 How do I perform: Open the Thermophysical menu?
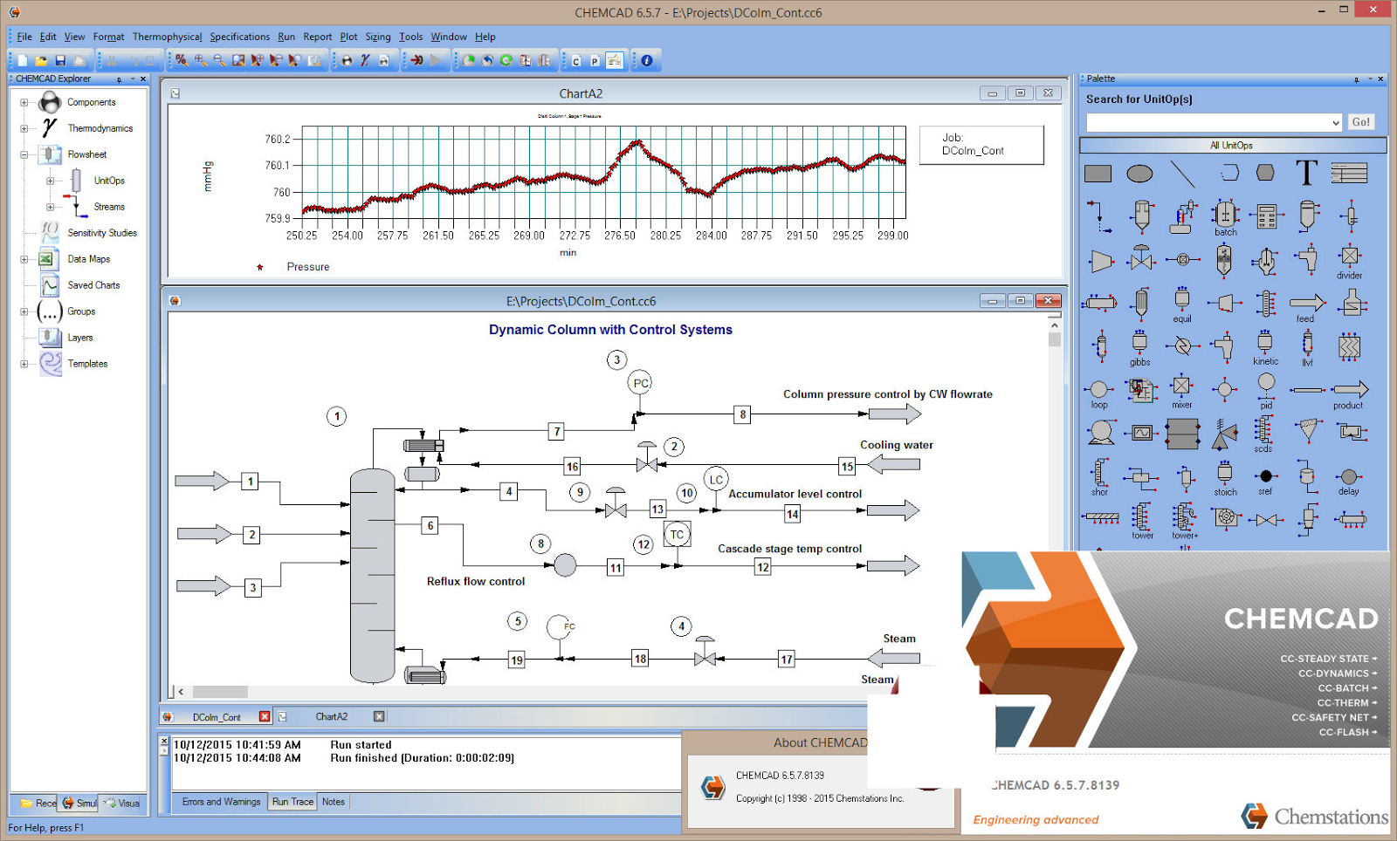click(167, 37)
